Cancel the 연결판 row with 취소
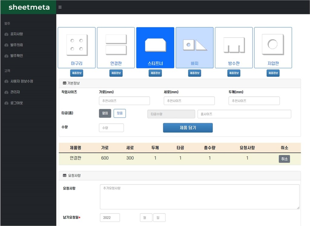 tap(284, 159)
